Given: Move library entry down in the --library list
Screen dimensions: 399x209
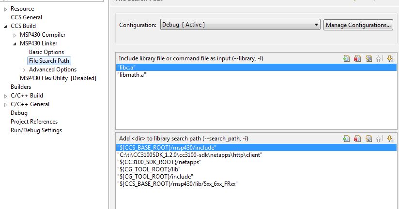Looking at the screenshot, I should (390, 58).
